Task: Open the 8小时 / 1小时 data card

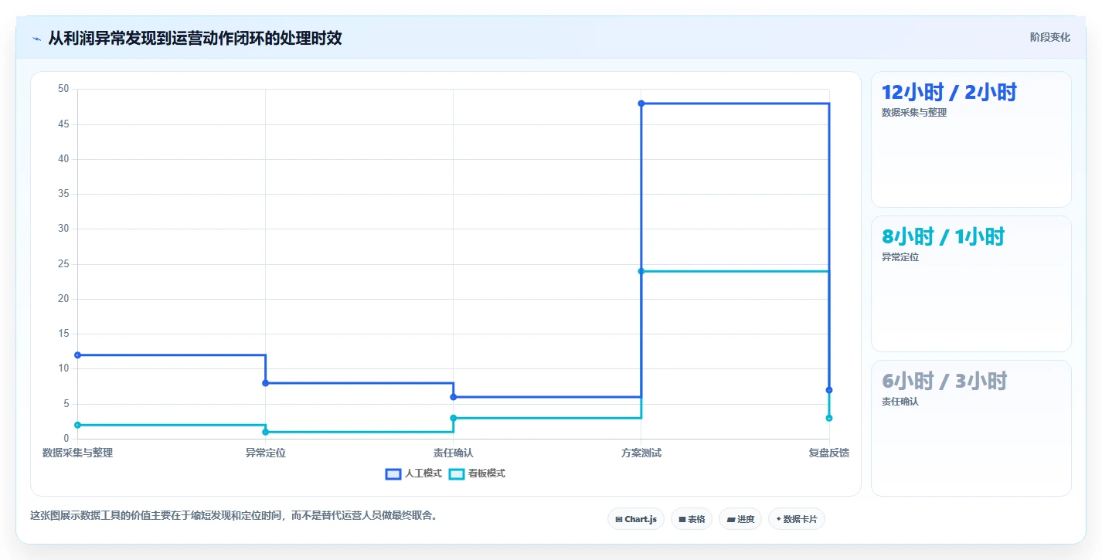Action: tap(971, 284)
